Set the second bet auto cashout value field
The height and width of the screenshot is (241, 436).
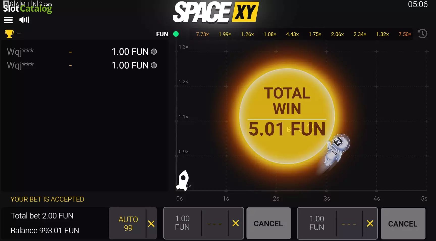click(349, 224)
